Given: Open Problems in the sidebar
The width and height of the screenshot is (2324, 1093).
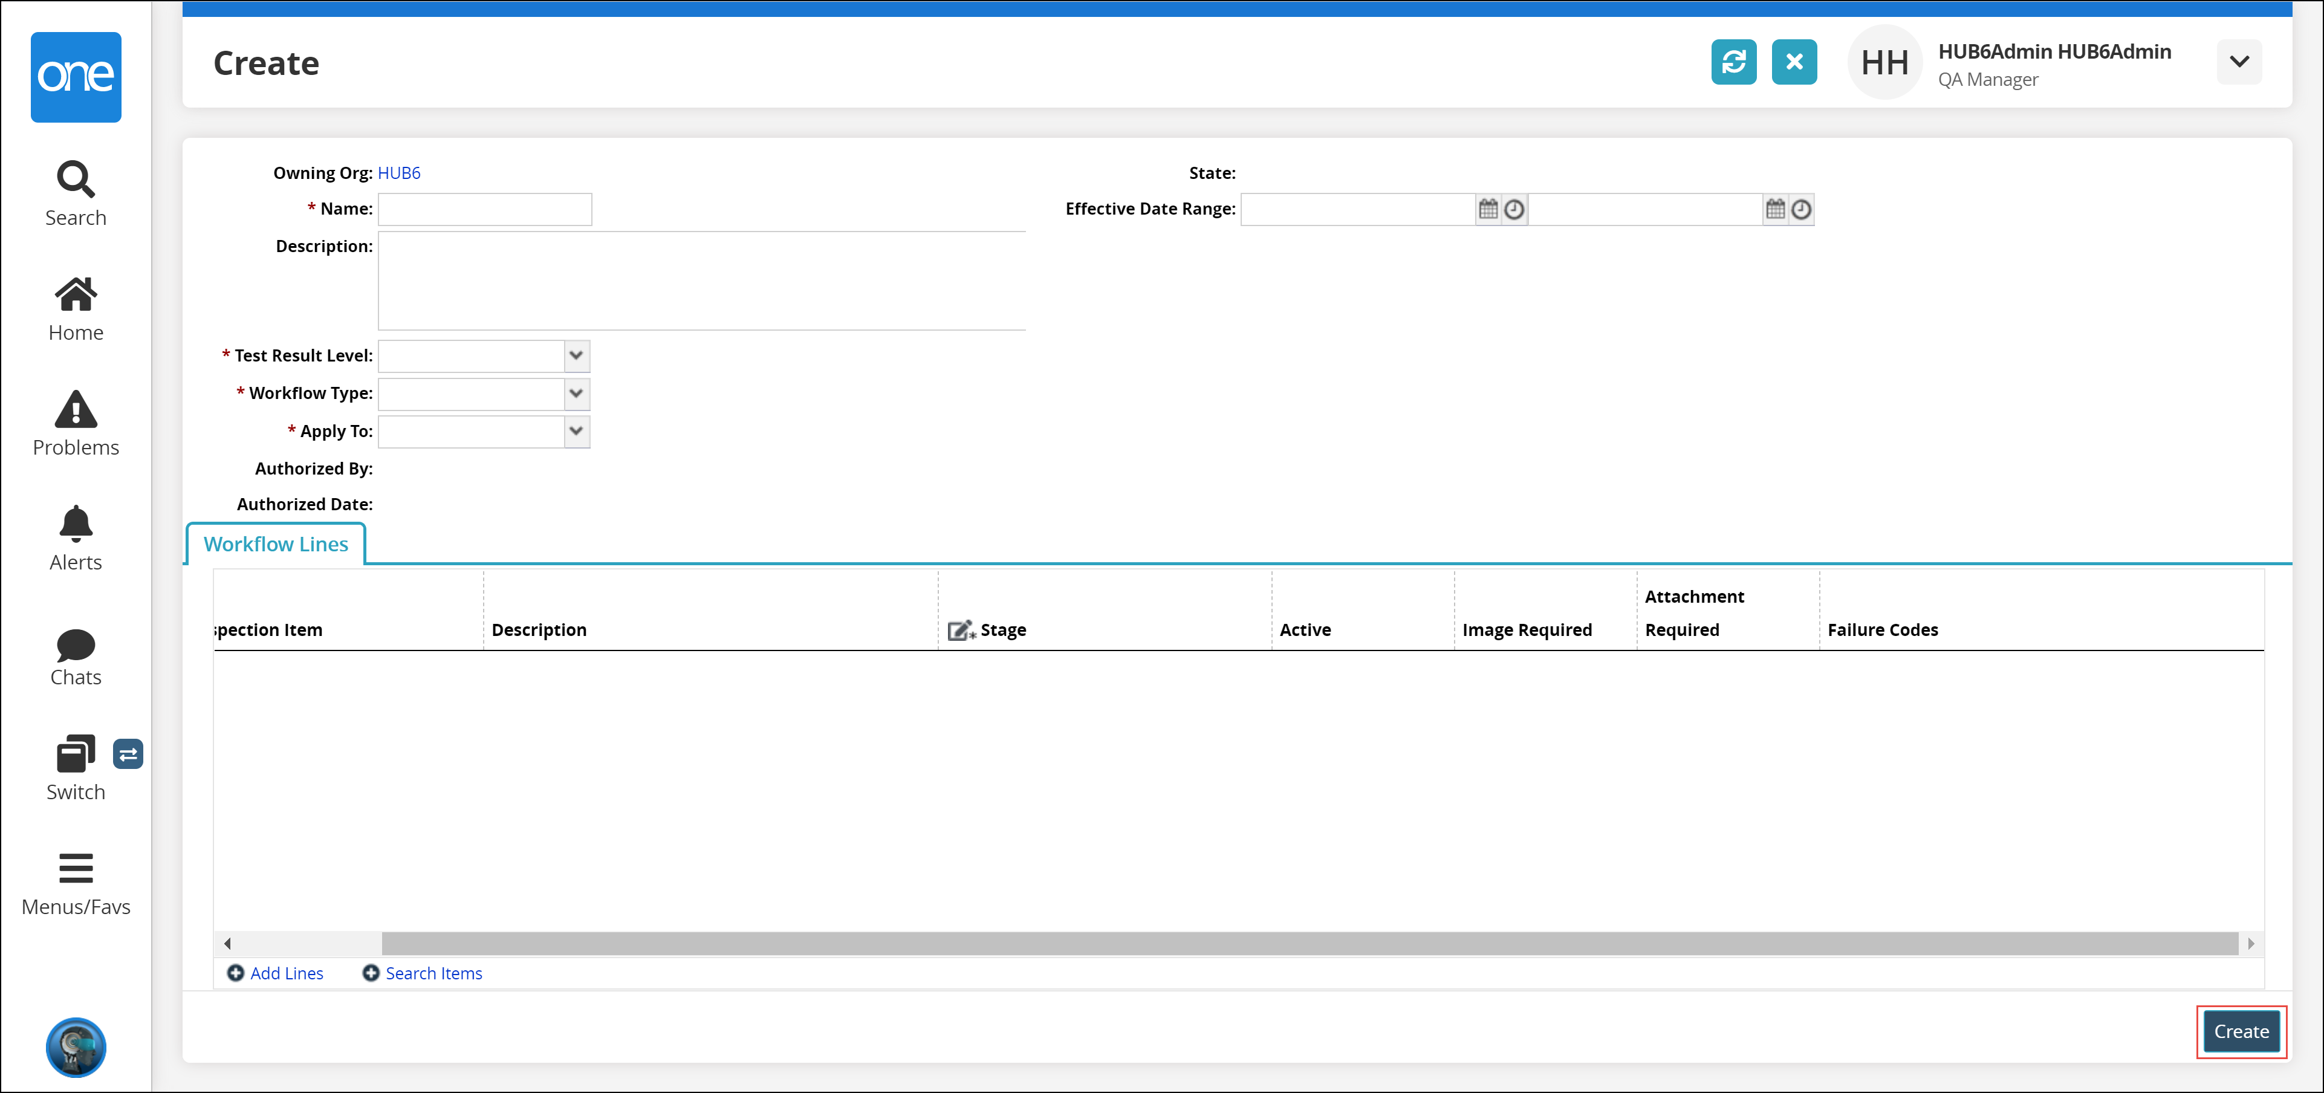Looking at the screenshot, I should pos(76,423).
